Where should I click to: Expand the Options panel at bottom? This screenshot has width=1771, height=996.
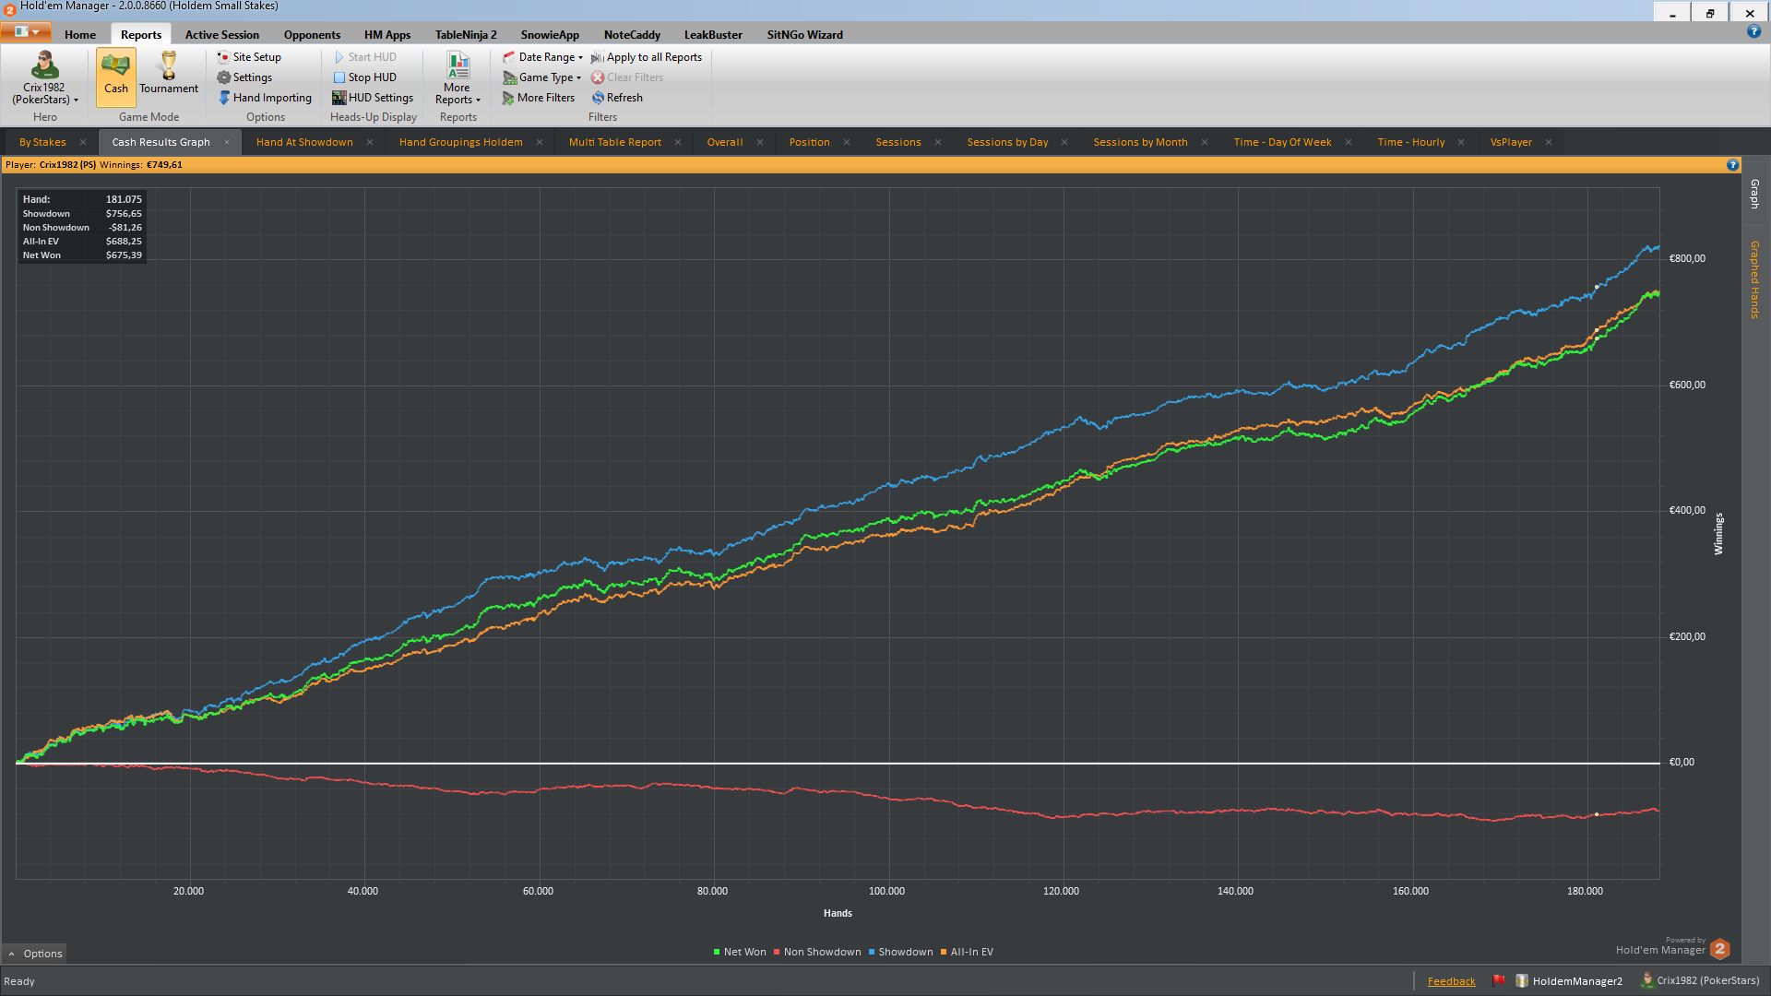35,954
